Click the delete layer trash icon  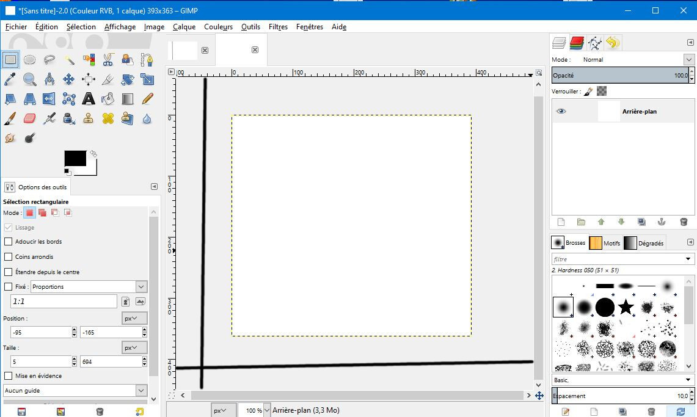(684, 222)
